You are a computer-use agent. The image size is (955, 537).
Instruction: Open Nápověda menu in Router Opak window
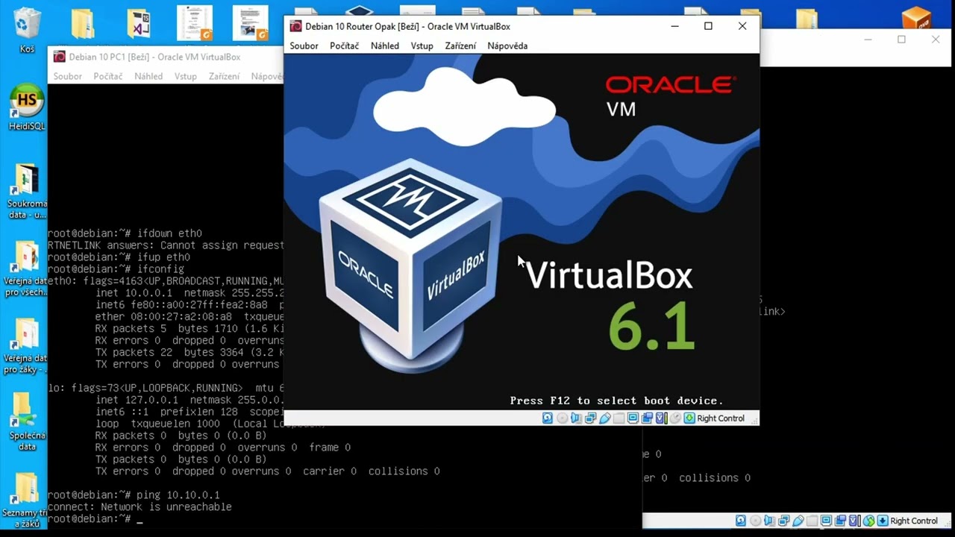point(507,45)
